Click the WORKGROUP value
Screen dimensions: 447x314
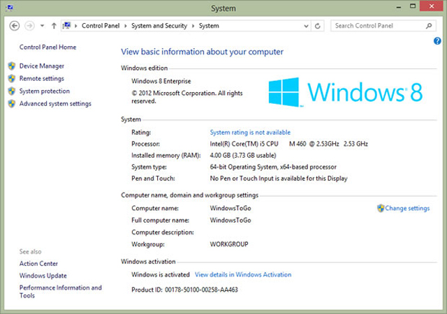[229, 244]
